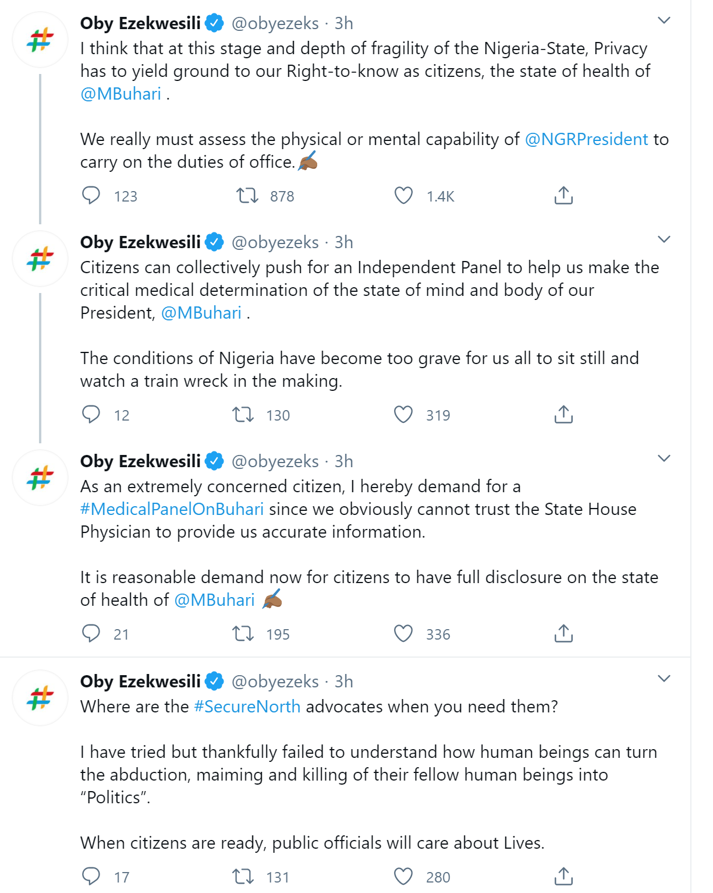The height and width of the screenshot is (893, 713).
Task: Reply to the #SecureNorth tweet
Action: point(91,877)
